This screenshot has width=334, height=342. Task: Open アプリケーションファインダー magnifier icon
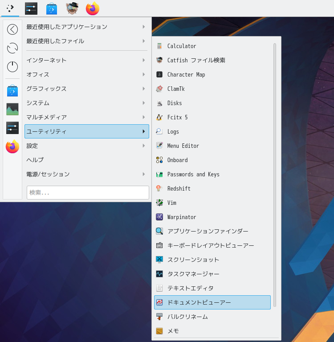point(159,231)
